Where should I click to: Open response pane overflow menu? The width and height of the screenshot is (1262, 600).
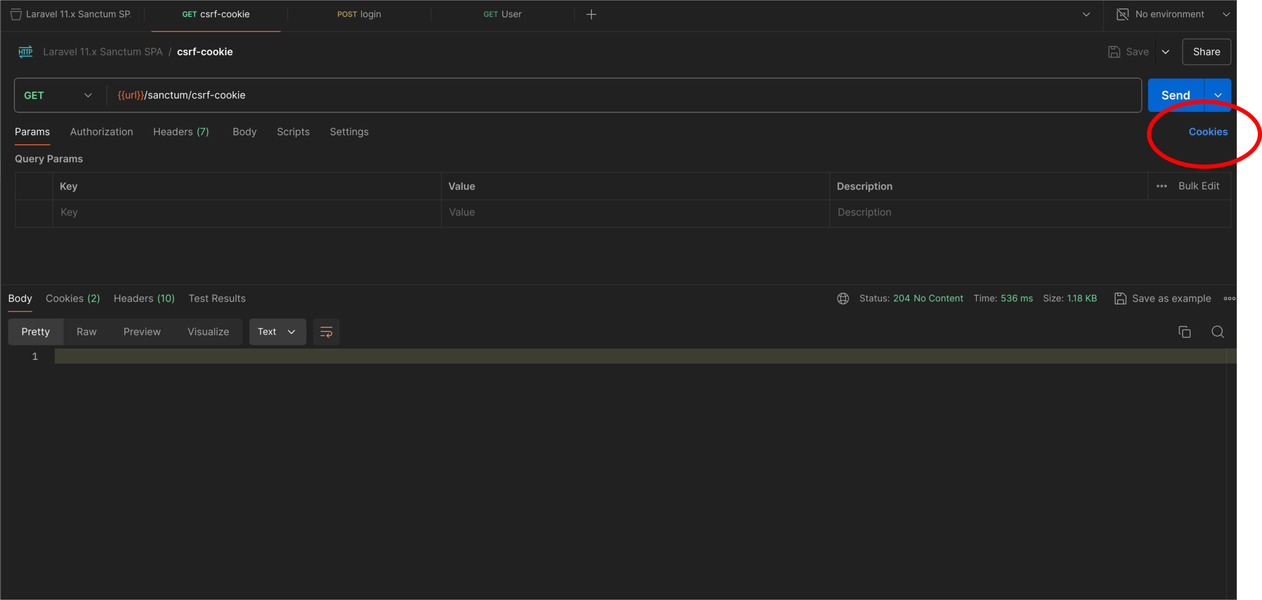[1230, 298]
